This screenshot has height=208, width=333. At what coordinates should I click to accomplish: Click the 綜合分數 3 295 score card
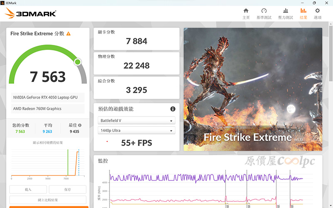[x=137, y=88]
